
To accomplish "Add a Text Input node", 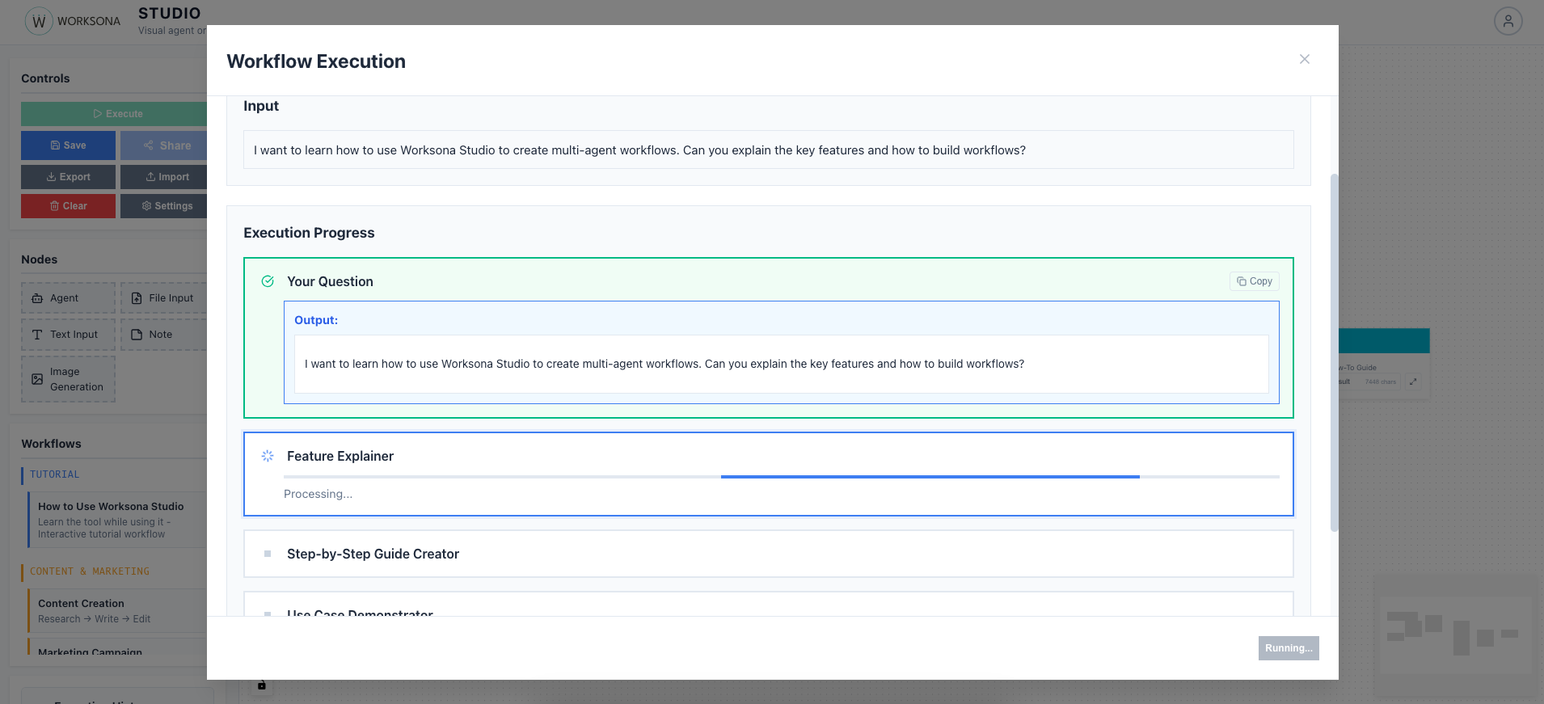I will [68, 335].
